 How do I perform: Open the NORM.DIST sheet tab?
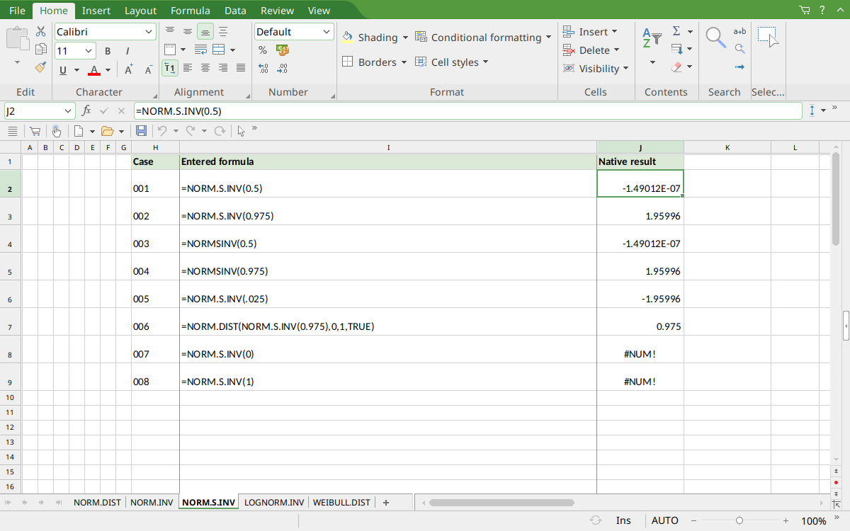[97, 503]
